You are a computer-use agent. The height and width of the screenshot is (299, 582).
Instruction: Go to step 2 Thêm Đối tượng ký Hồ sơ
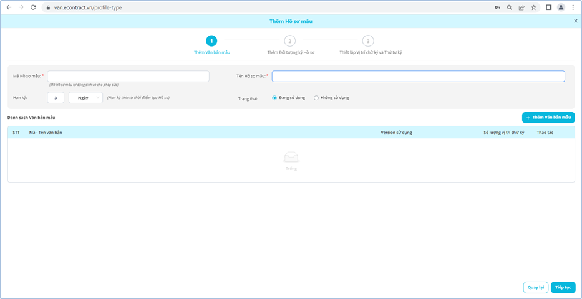(x=290, y=41)
